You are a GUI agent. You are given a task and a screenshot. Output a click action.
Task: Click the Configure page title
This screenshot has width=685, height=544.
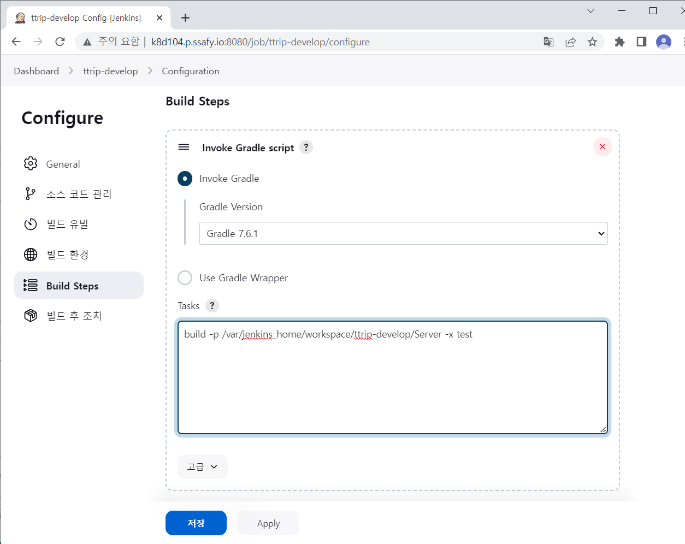pyautogui.click(x=62, y=118)
